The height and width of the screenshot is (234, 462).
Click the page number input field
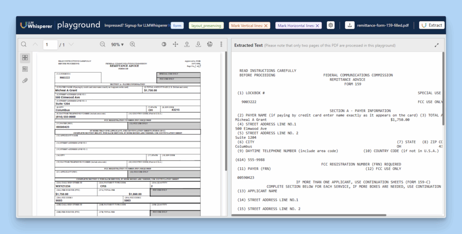pyautogui.click(x=51, y=45)
